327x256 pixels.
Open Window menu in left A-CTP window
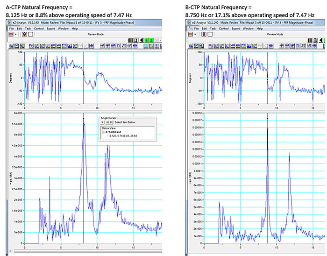click(63, 28)
